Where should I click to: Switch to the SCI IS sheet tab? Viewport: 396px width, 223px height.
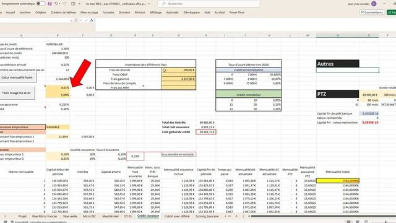[x=128, y=216]
